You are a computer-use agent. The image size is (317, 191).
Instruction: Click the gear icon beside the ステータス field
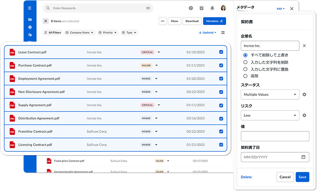tap(304, 94)
